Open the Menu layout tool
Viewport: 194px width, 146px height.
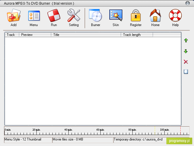[34, 16]
